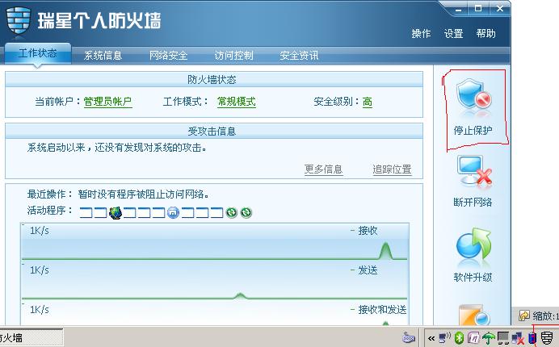Viewport: 559px width, 347px height.
Task: Click the 高 security level link
Action: click(x=368, y=102)
